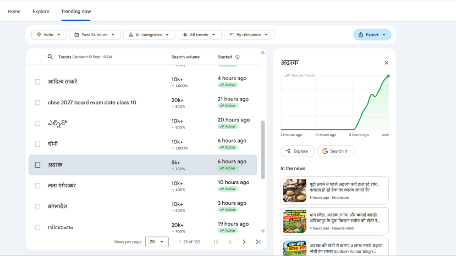Click the News18 Hindi article thumbnail

click(295, 221)
